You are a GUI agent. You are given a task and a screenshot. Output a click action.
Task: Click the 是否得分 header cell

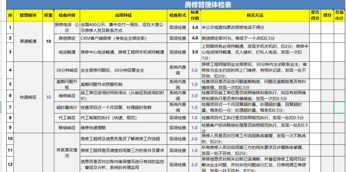(x=315, y=15)
